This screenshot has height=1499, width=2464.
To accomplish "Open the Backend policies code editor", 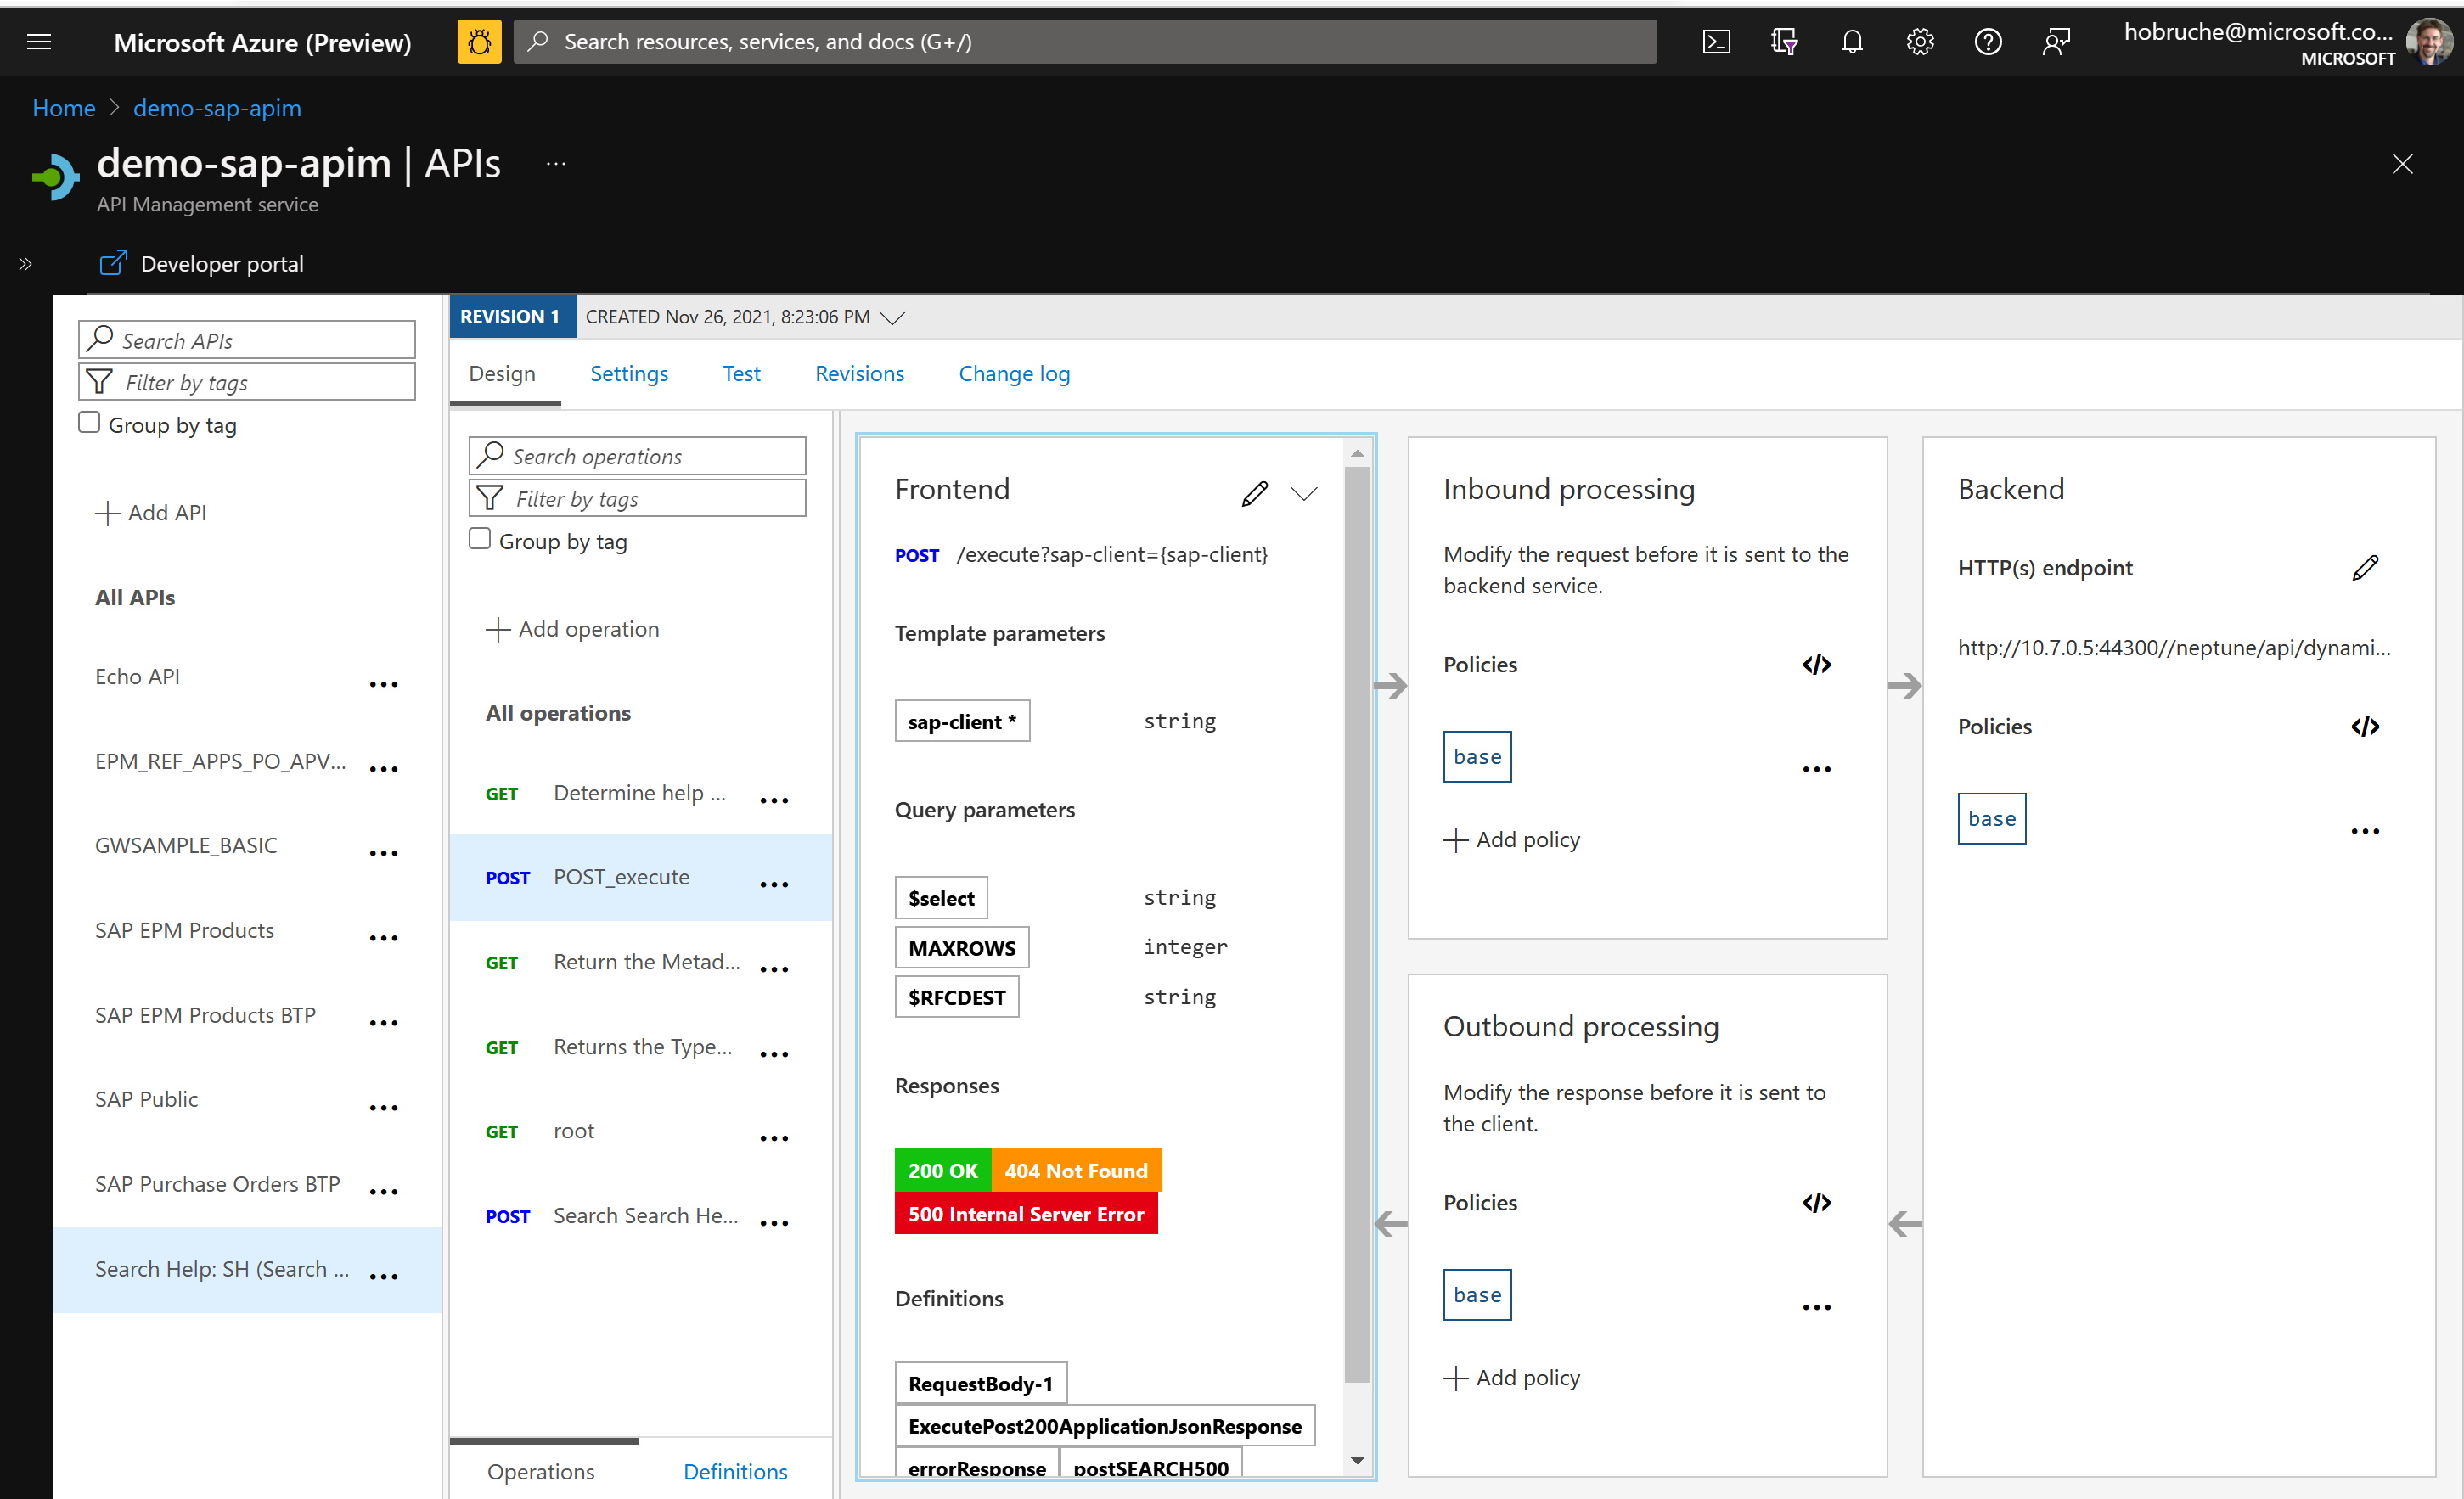I will (x=2365, y=727).
